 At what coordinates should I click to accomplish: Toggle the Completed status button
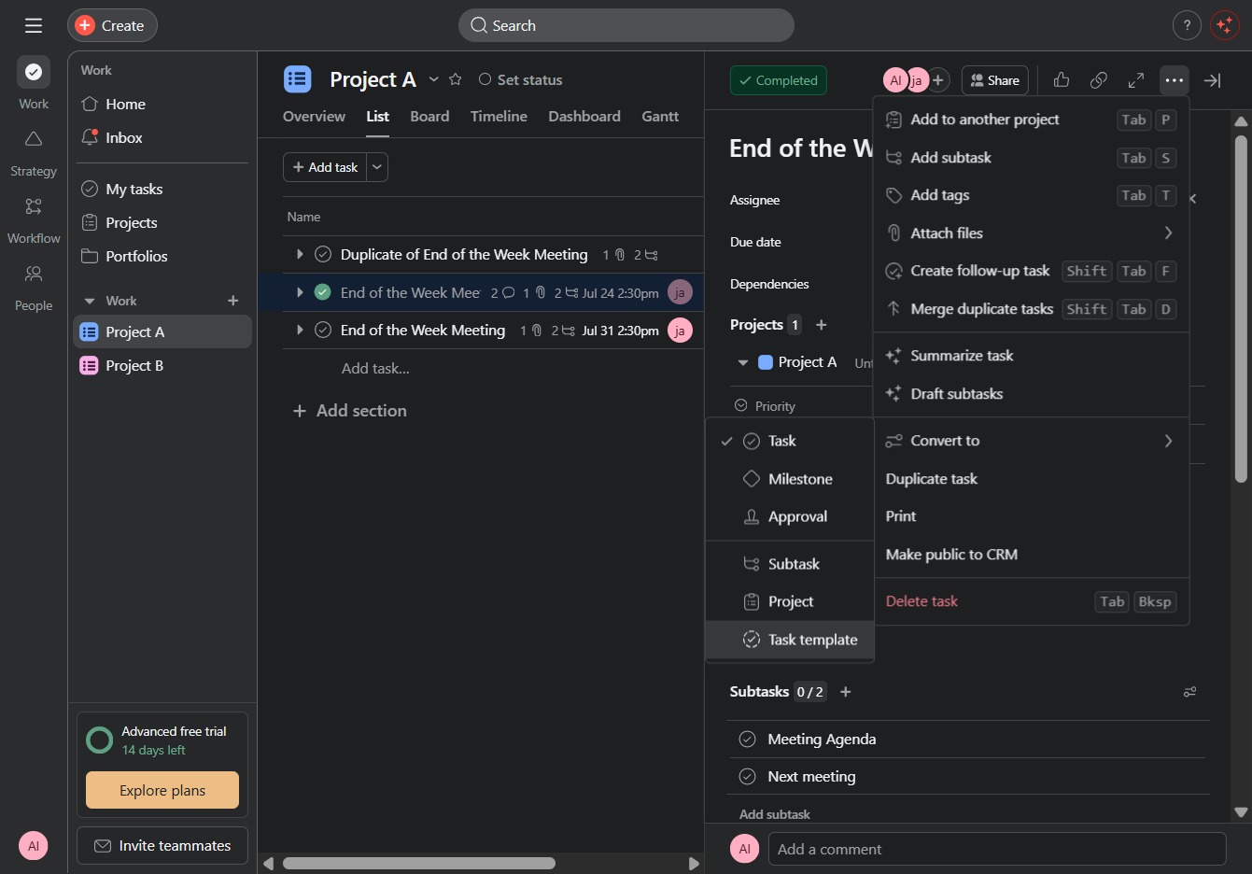pos(779,80)
